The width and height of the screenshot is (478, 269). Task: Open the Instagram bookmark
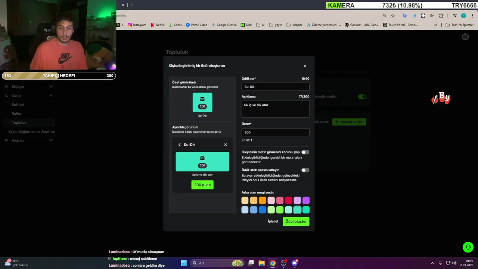(137, 25)
